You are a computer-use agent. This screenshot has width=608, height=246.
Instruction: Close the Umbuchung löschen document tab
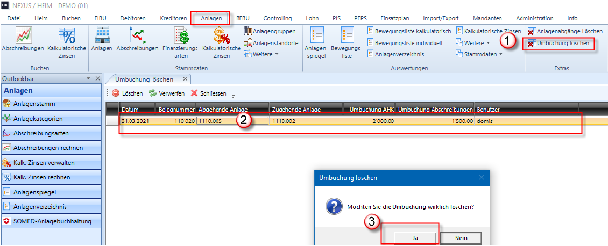(185, 79)
